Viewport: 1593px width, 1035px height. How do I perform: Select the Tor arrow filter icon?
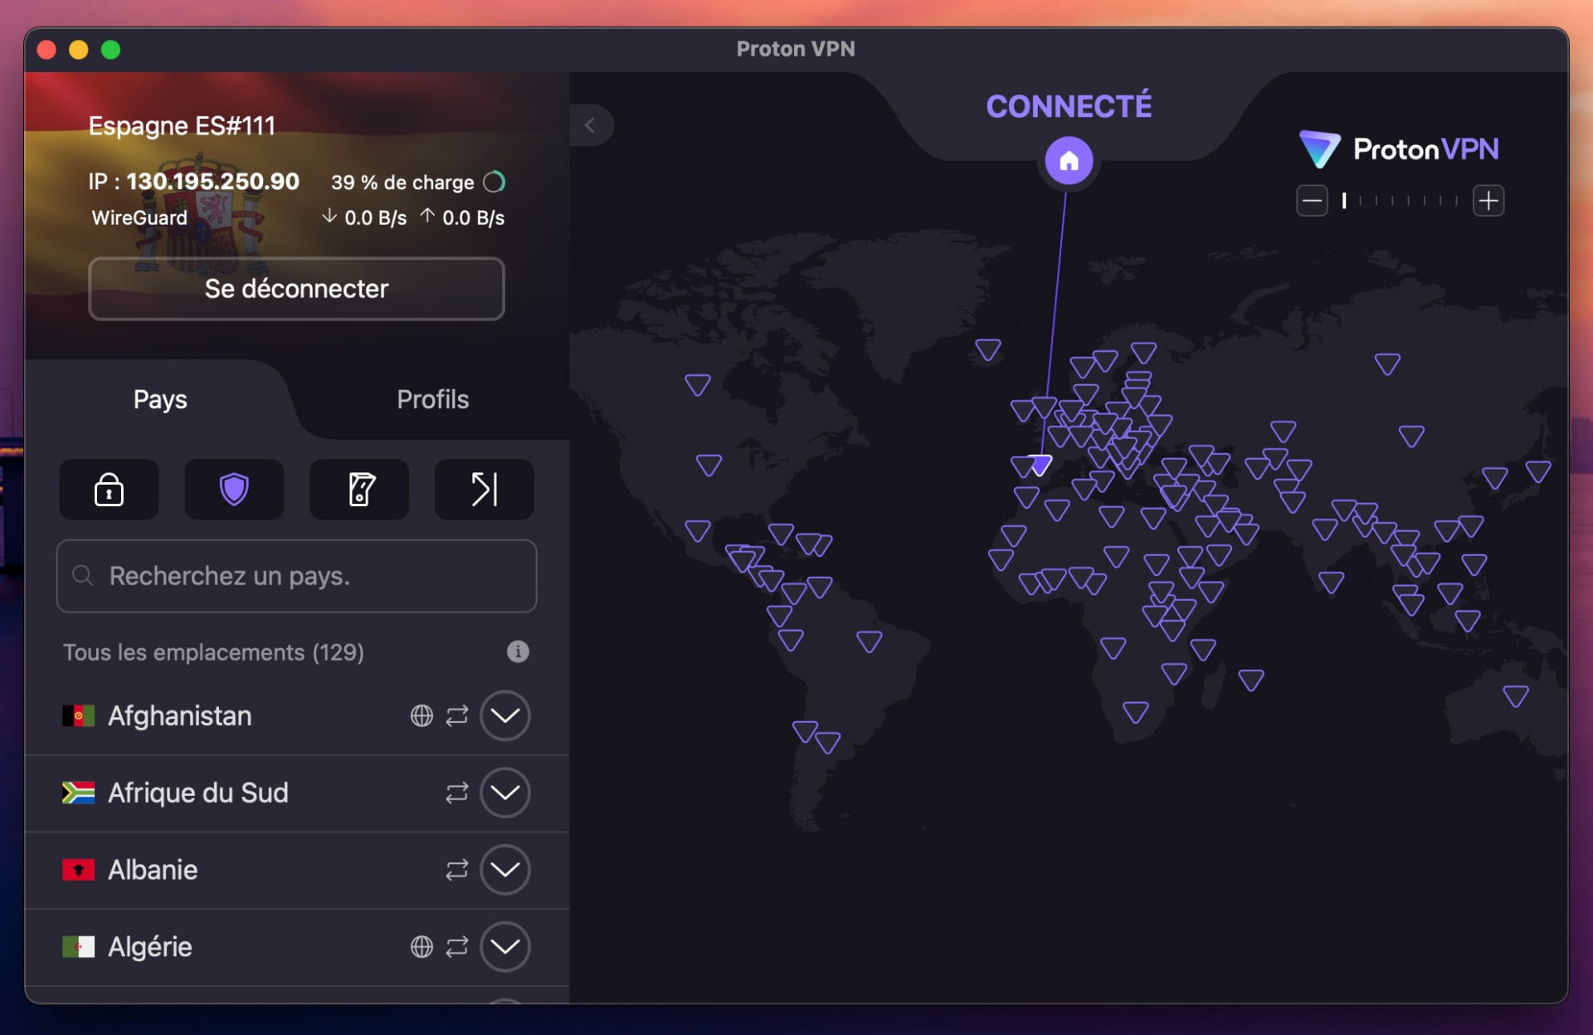point(484,490)
